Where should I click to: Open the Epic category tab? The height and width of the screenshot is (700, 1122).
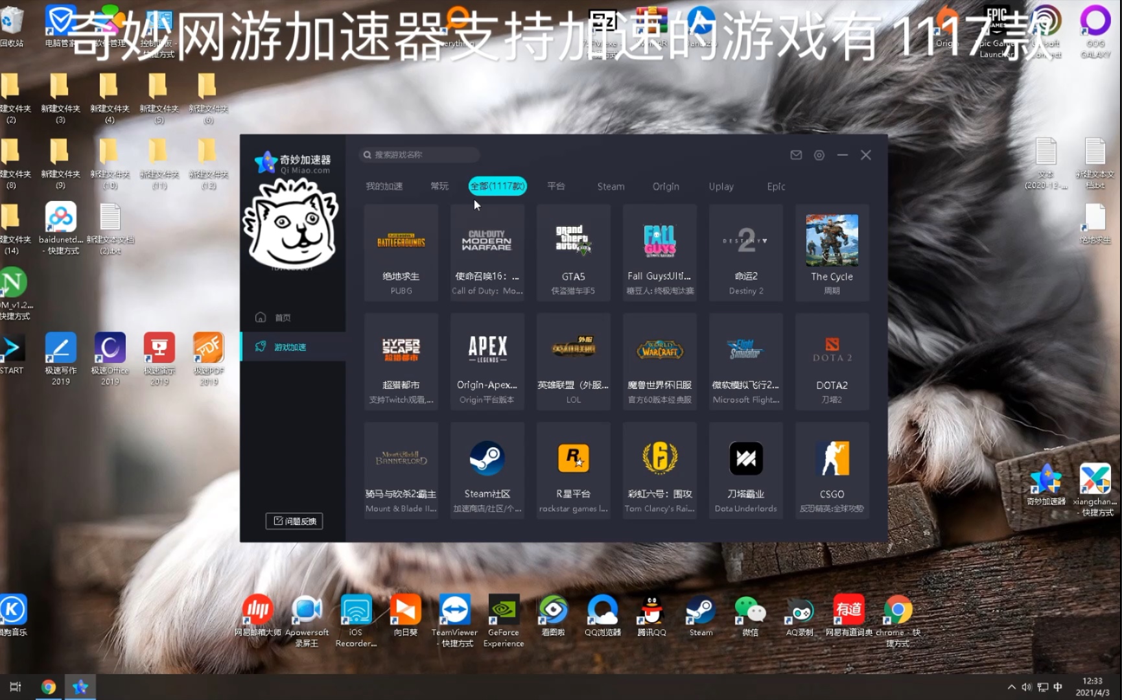(776, 187)
